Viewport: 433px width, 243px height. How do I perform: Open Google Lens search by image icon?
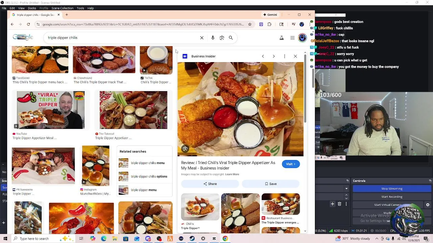222,38
